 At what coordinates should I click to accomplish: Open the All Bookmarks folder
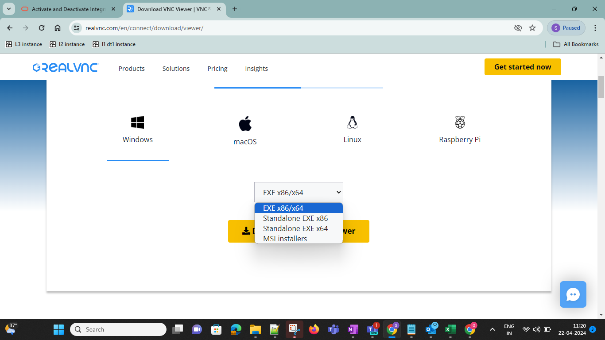click(576, 44)
